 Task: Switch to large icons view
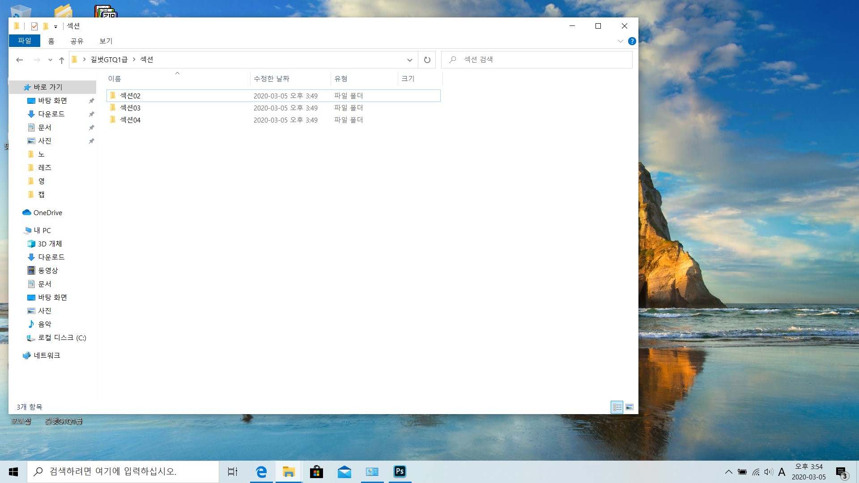(x=629, y=407)
